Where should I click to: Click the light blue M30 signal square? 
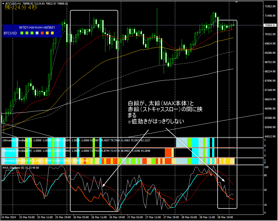coord(37,33)
